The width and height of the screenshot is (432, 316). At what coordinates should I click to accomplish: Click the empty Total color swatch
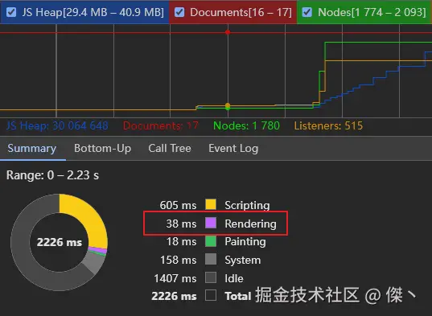[211, 296]
